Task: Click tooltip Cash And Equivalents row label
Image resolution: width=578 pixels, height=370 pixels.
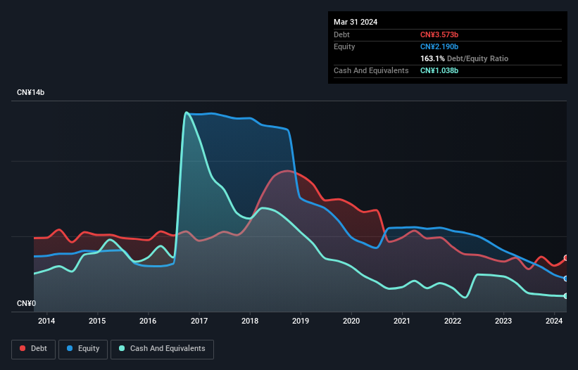Action: point(371,70)
